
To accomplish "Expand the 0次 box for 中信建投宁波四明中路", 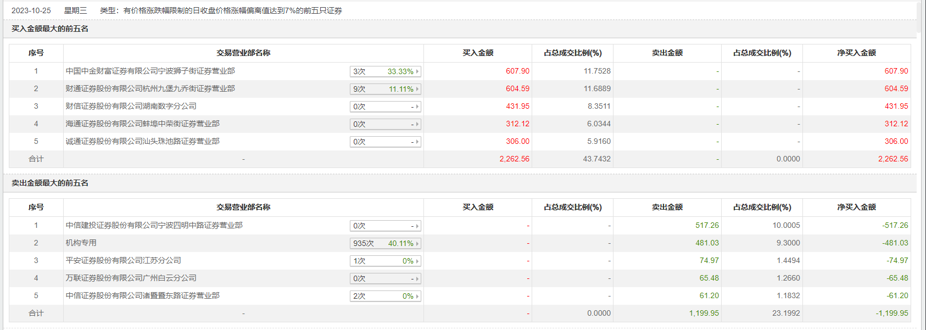I will [385, 226].
